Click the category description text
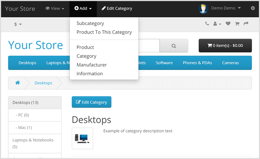260x159 pixels. tap(138, 131)
